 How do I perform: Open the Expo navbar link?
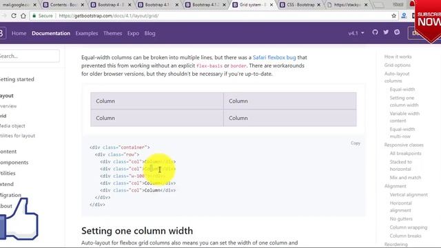tap(133, 33)
